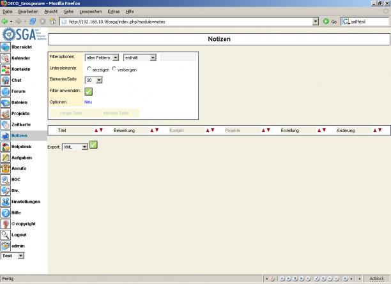Click the filter text input field
391x284 pixels.
[178, 57]
